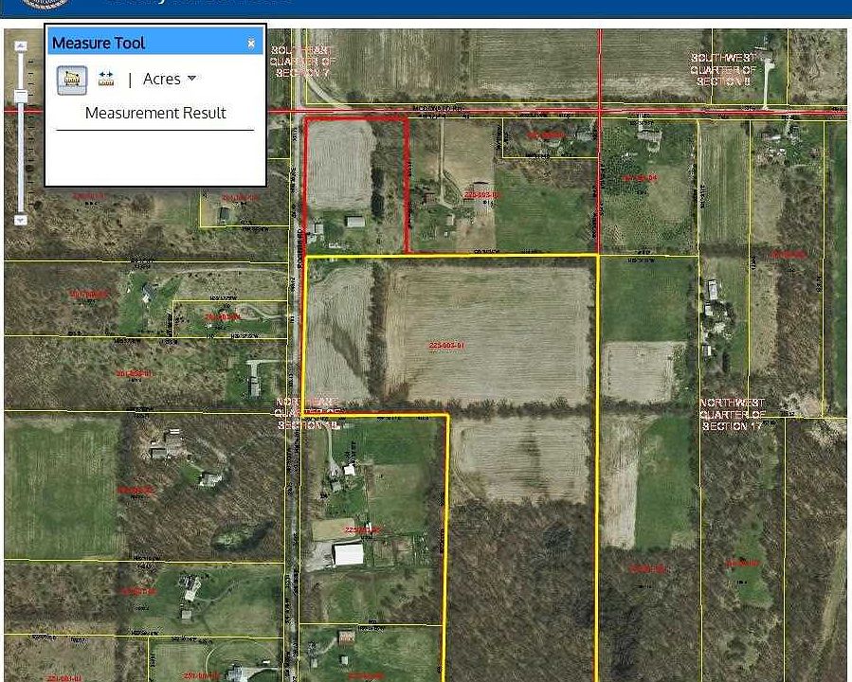The height and width of the screenshot is (682, 852).
Task: Click parcel label 225-003-01 in yellow outline
Action: [x=446, y=346]
